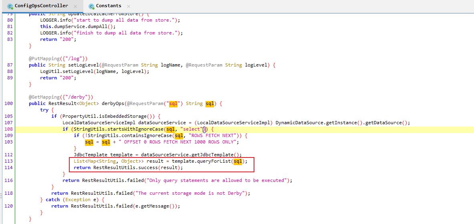Click line number 83 in the gutter
The width and height of the screenshot is (474, 224).
click(10, 39)
